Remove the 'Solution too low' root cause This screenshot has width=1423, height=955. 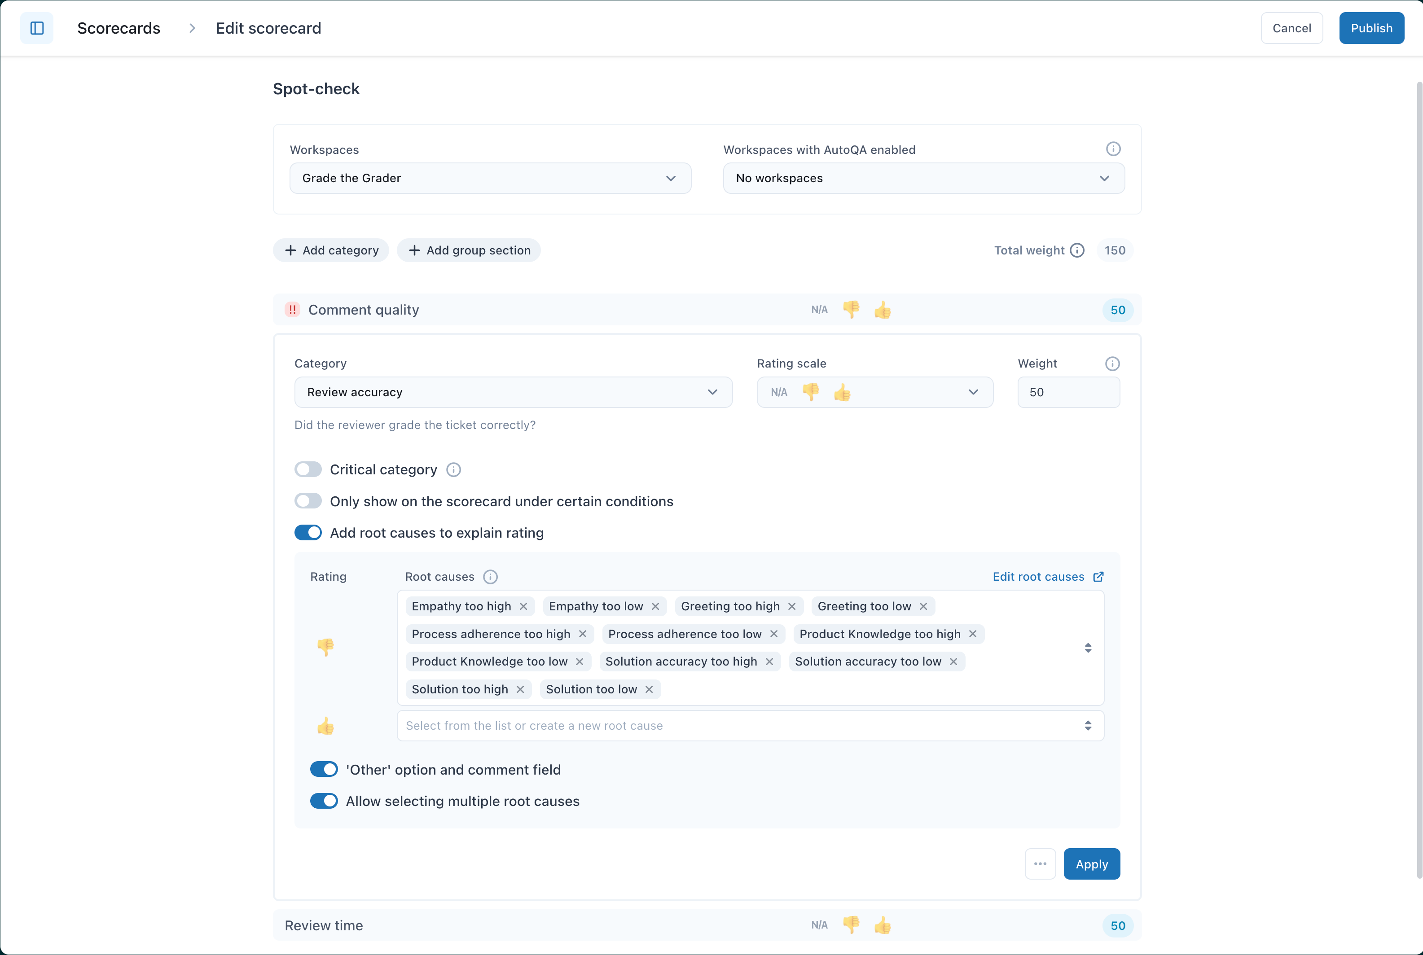[649, 689]
